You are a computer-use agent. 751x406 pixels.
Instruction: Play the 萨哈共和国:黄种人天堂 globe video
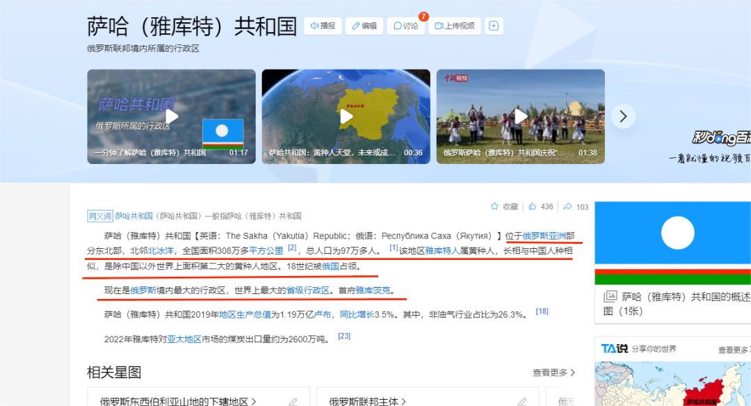346,116
